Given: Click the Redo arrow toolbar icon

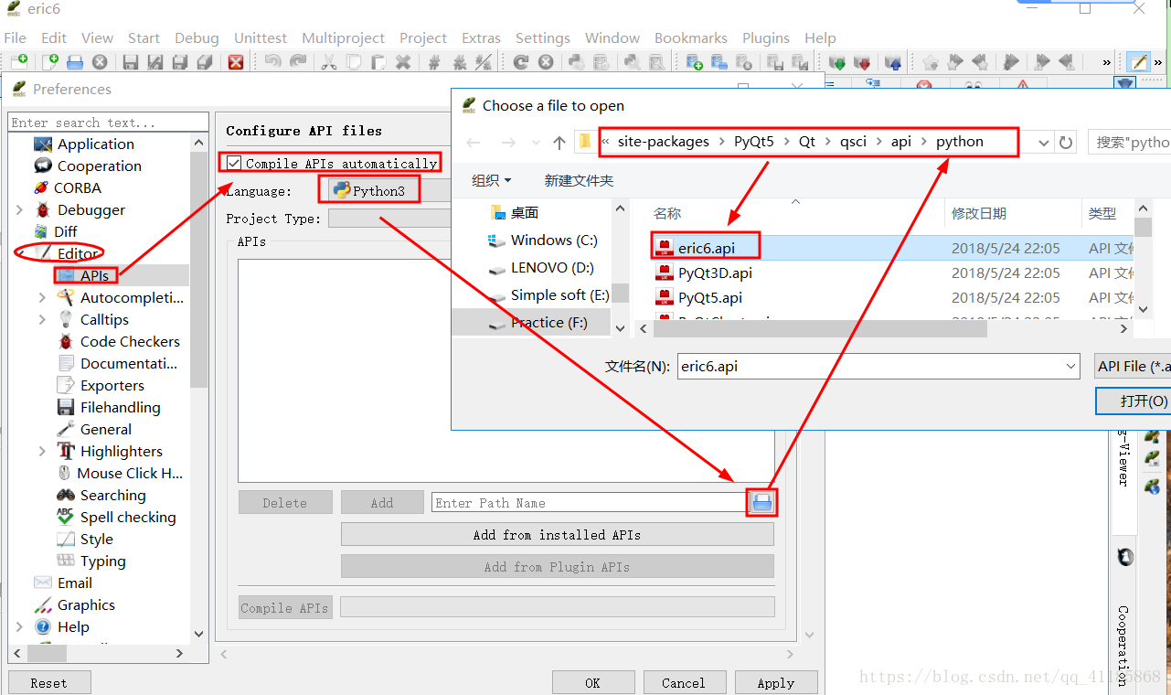Looking at the screenshot, I should pos(298,62).
